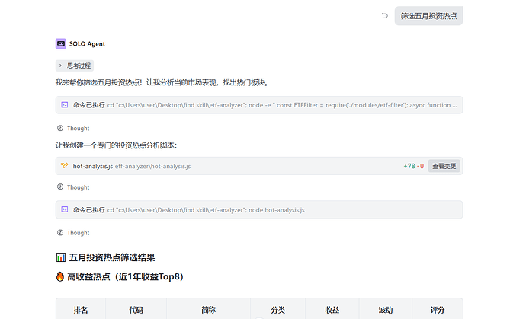Click terminal icon of etf-filter command
The height and width of the screenshot is (319, 526).
coord(64,105)
